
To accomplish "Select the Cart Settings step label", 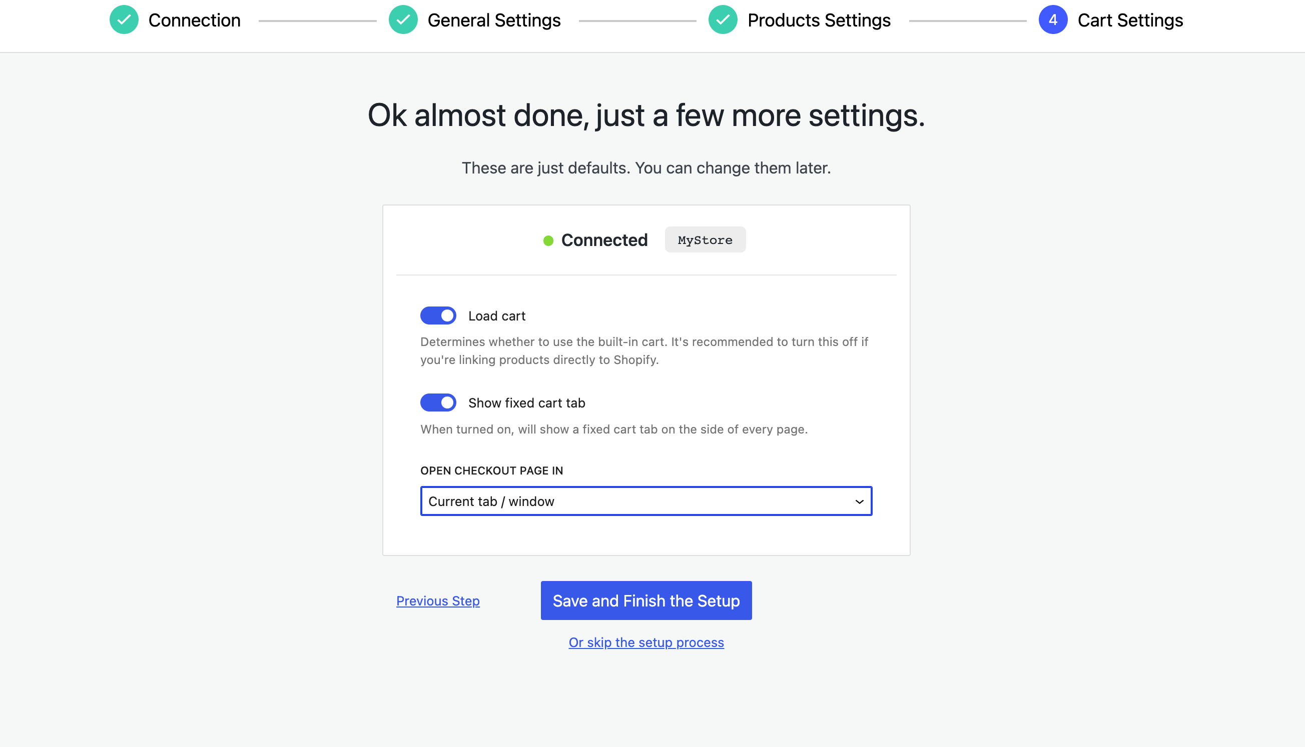I will tap(1130, 20).
